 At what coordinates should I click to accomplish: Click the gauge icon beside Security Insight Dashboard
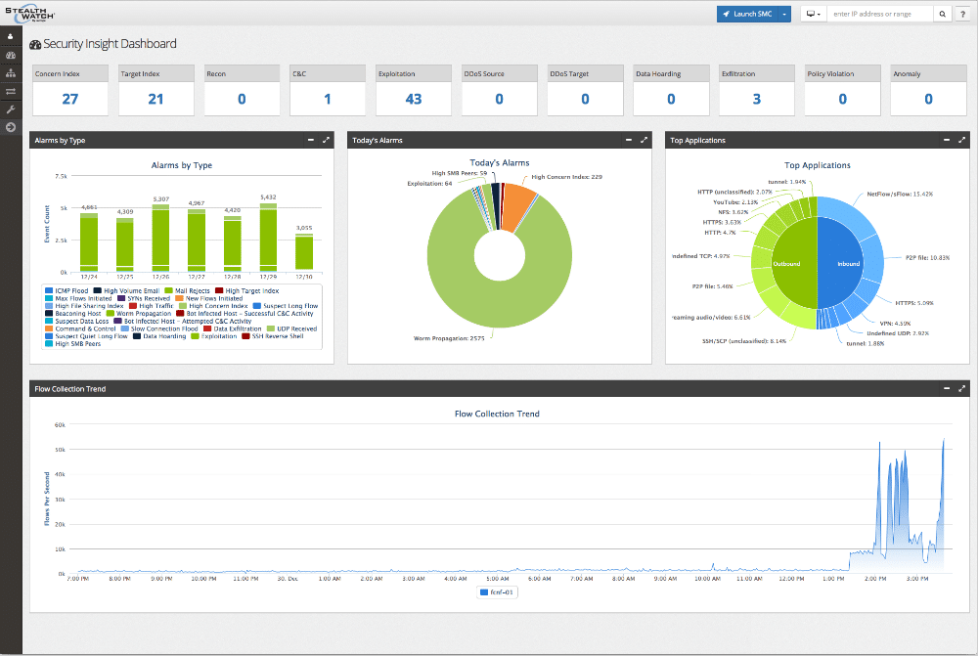click(x=35, y=44)
